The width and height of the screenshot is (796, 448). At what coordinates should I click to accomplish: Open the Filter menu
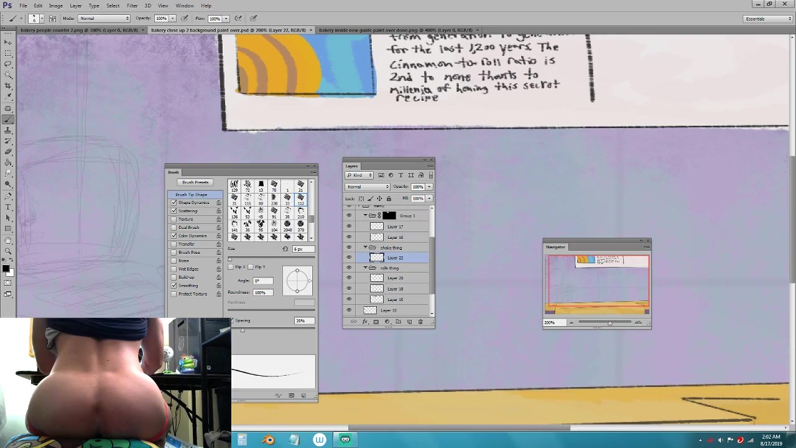pyautogui.click(x=132, y=6)
